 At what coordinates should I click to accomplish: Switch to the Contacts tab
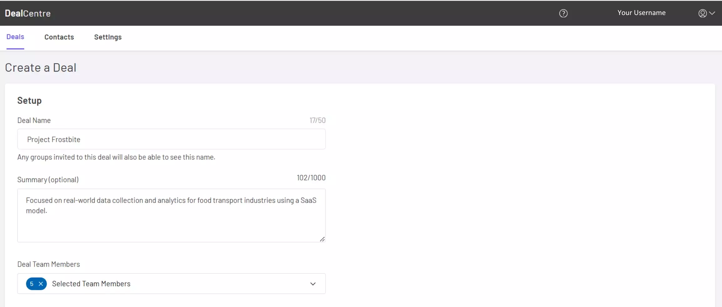click(59, 37)
